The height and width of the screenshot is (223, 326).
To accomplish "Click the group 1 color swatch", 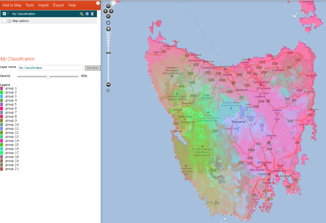I will click(x=1, y=88).
